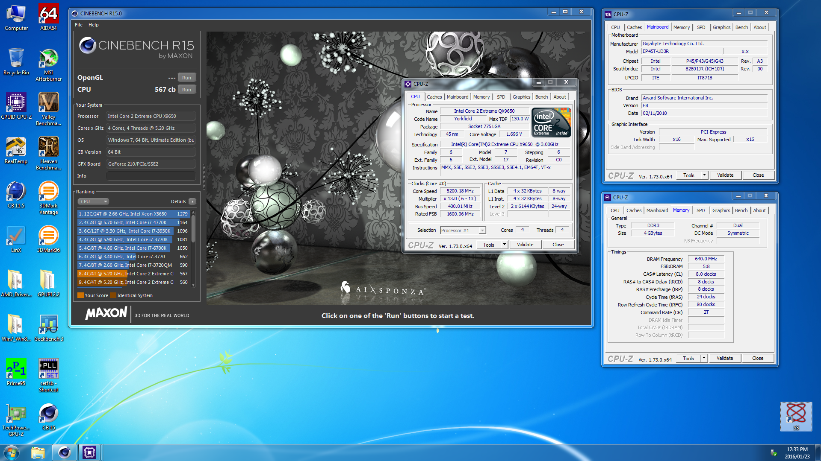Run the CPU benchmark in Cinebench
Screen dimensions: 821x461
pos(186,90)
